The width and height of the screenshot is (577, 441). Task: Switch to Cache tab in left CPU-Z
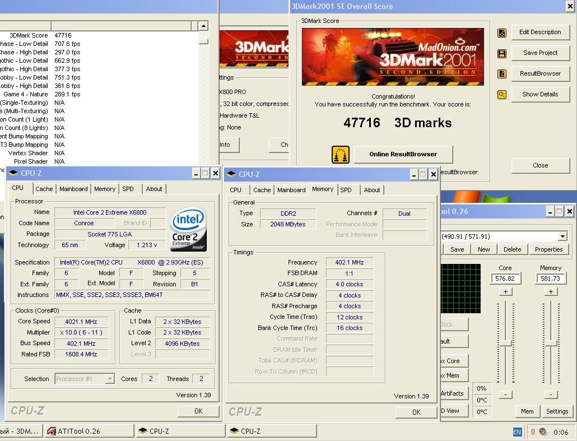[44, 189]
